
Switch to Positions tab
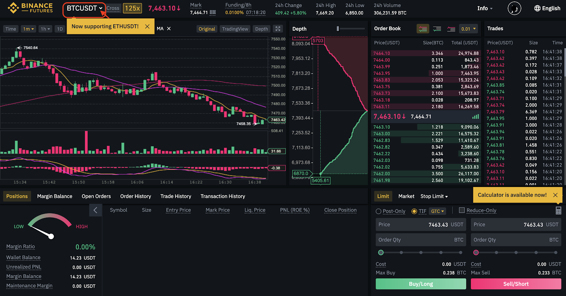tap(17, 196)
